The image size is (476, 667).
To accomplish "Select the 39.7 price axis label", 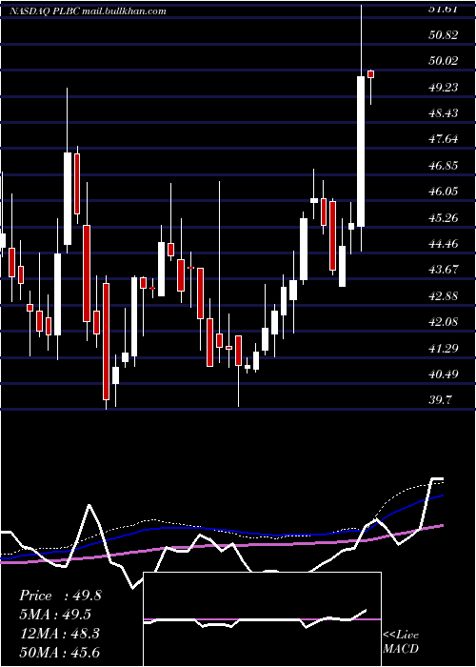I will [441, 400].
